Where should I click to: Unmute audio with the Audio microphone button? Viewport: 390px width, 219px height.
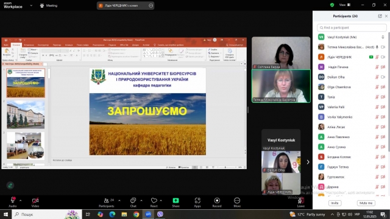tap(13, 202)
